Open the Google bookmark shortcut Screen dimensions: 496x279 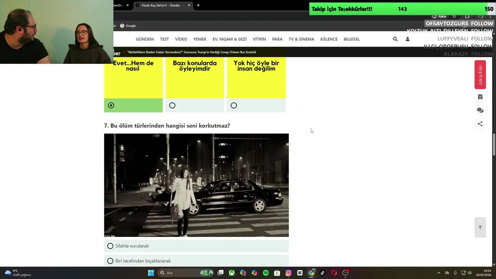tap(128, 26)
